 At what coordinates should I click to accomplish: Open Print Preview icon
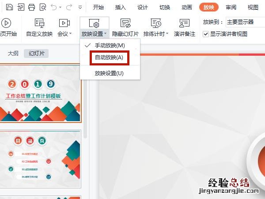(x=43, y=7)
